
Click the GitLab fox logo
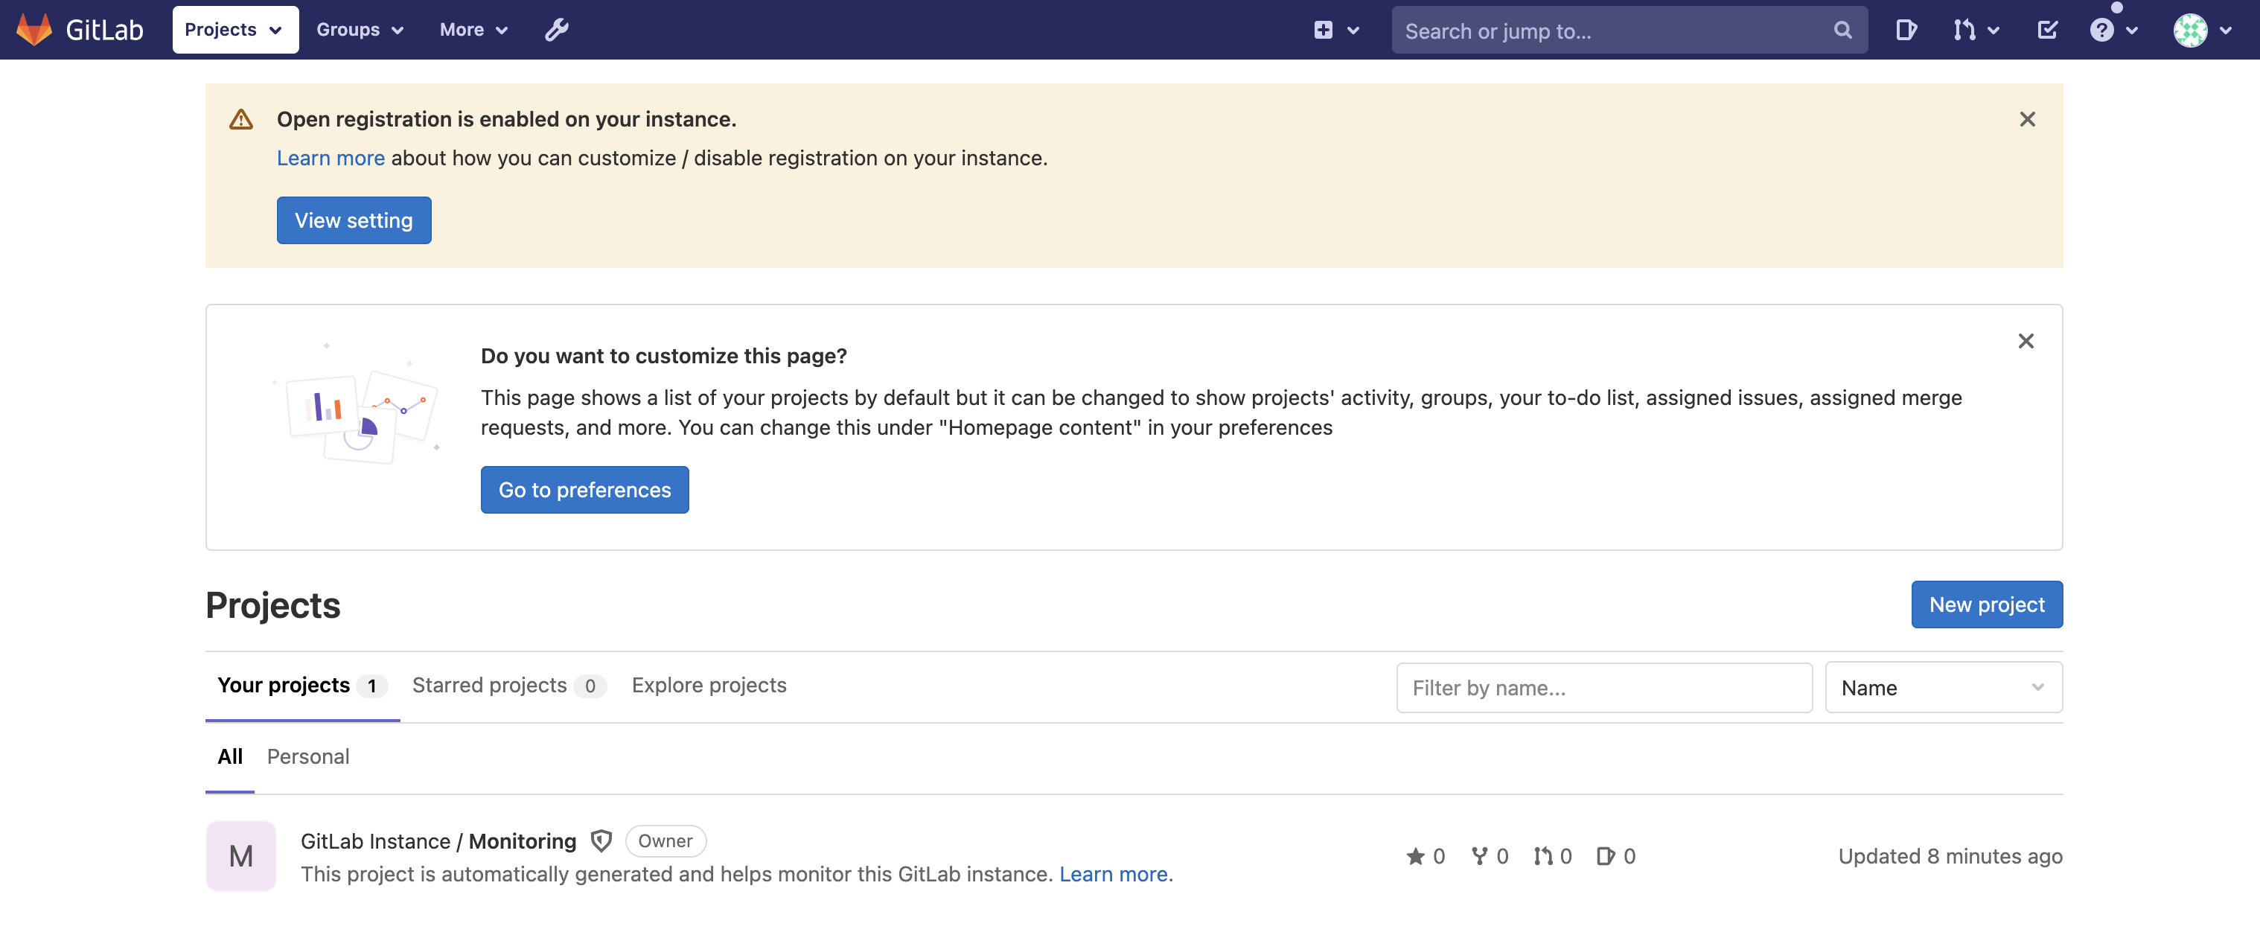tap(34, 30)
